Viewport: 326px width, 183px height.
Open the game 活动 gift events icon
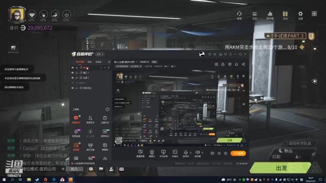285,15
